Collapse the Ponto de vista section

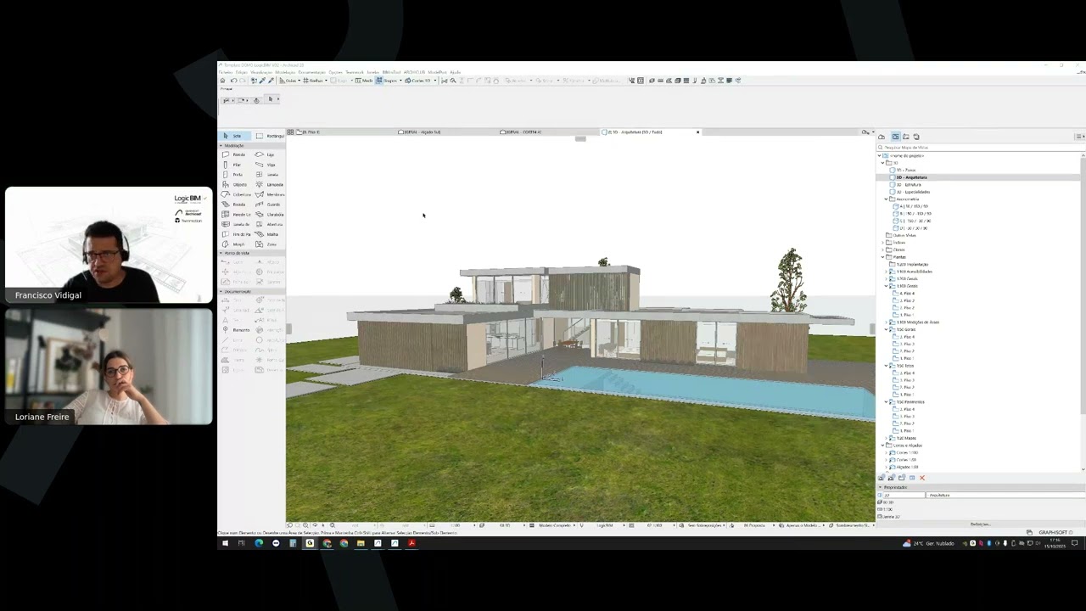(x=221, y=253)
